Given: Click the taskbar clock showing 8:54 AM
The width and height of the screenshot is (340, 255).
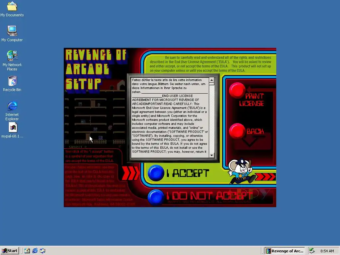Looking at the screenshot, I should point(327,251).
